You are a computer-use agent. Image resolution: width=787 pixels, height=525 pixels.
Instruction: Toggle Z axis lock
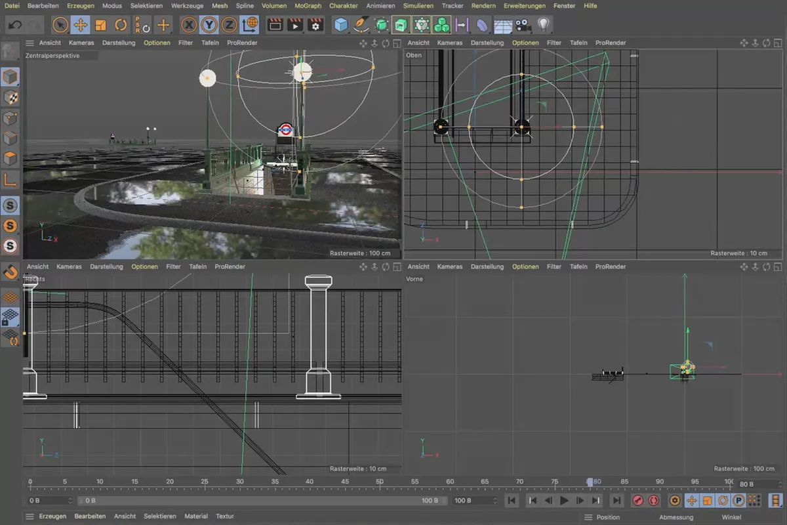(x=229, y=25)
